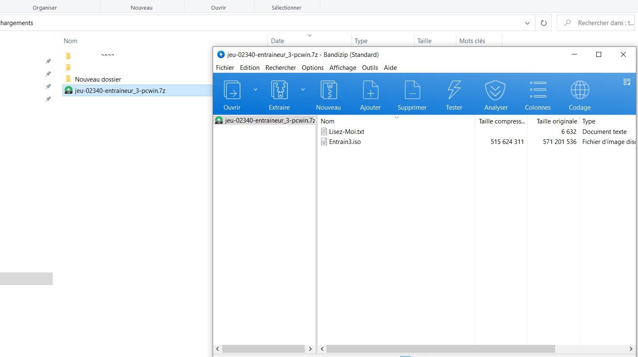Click the file list scroll left arrow
Viewport: 638px width, 357px height.
point(322,349)
